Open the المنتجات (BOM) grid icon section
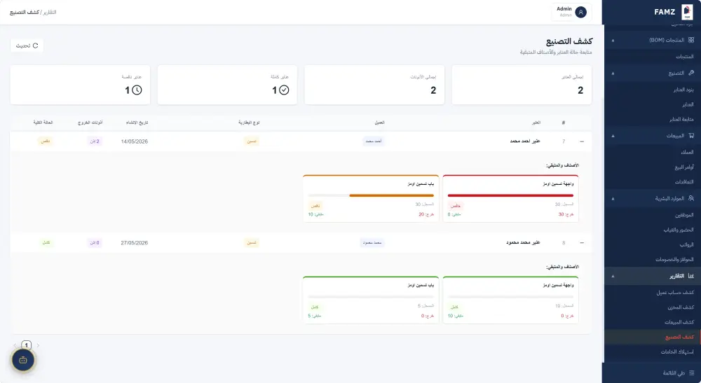 coord(690,40)
